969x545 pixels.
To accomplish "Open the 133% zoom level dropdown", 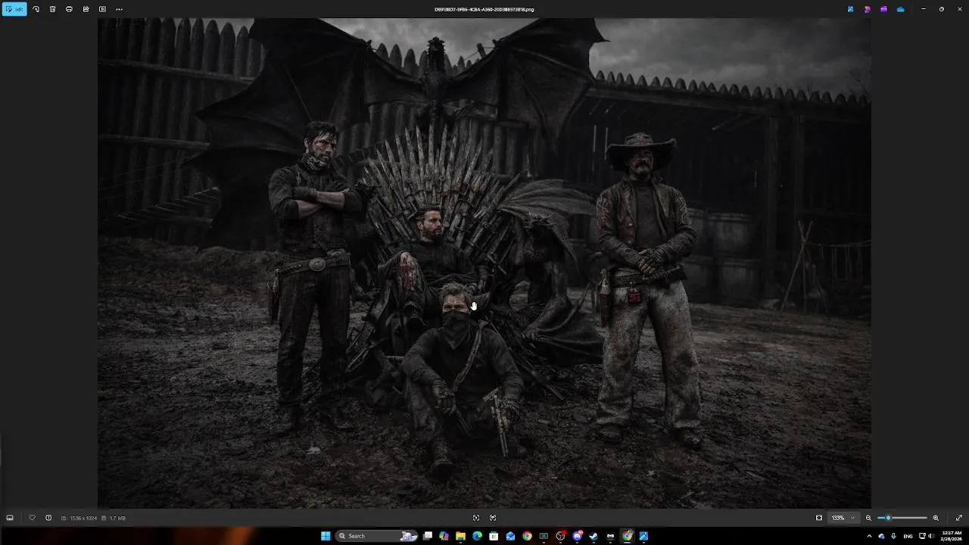I will (843, 518).
